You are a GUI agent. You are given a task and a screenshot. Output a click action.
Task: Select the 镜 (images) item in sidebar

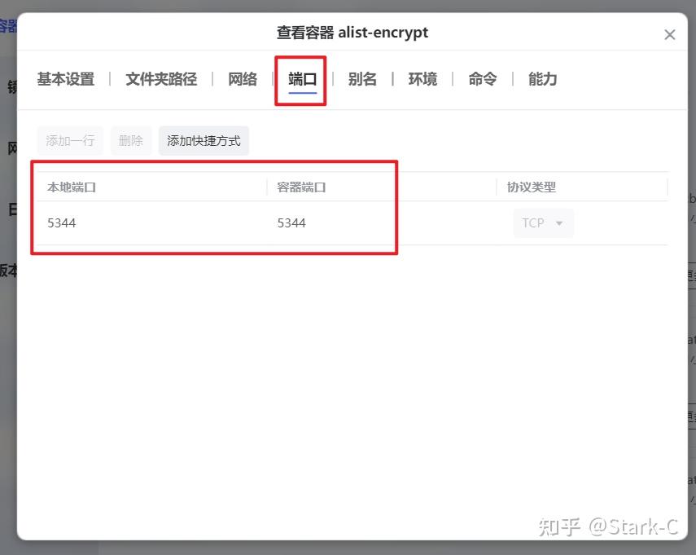pos(11,86)
